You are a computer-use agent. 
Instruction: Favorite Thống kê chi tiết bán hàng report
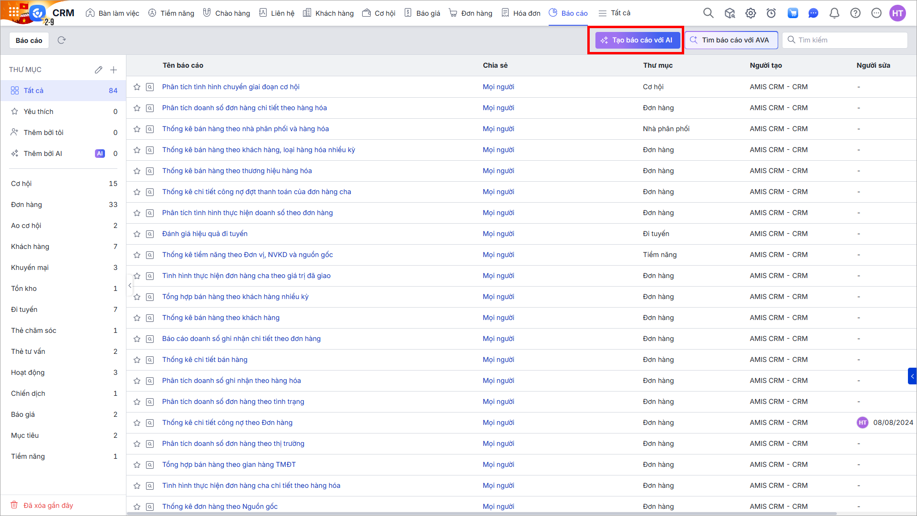click(137, 360)
